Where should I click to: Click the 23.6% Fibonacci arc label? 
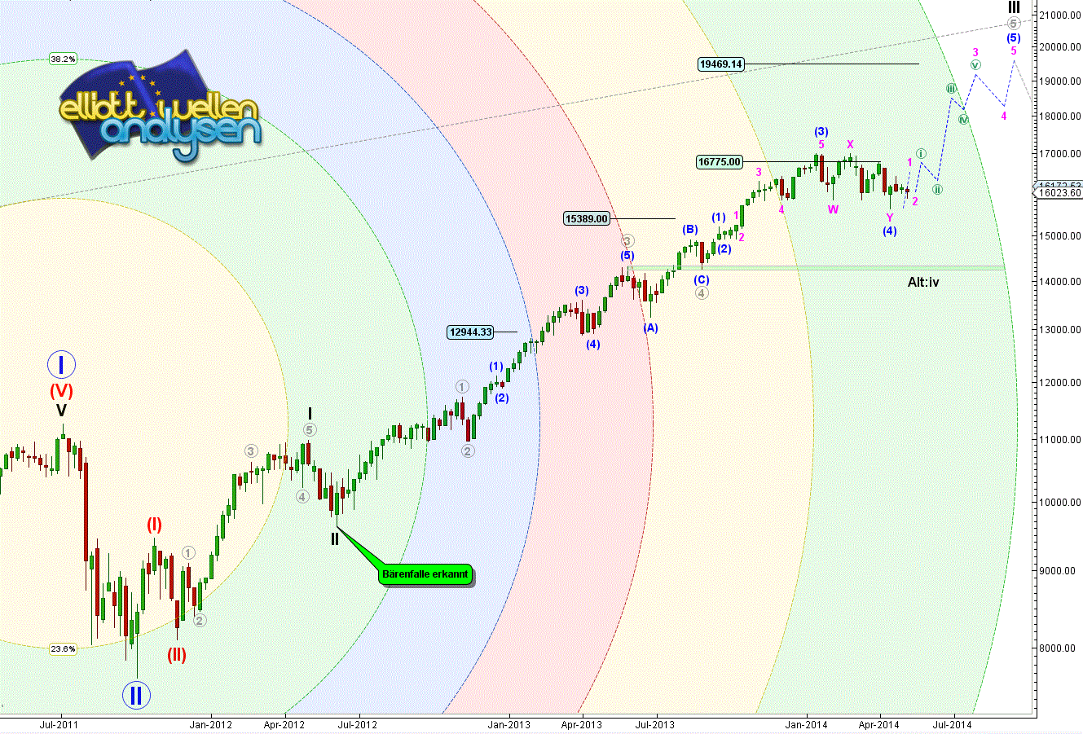pos(63,648)
